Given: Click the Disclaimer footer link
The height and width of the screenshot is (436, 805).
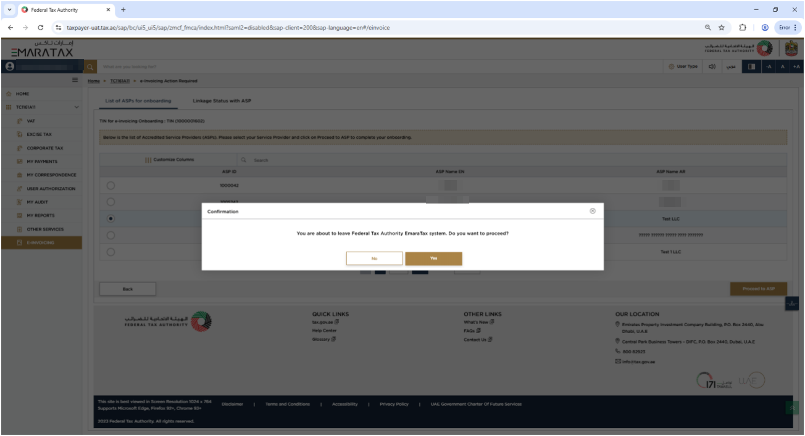Looking at the screenshot, I should [x=232, y=404].
